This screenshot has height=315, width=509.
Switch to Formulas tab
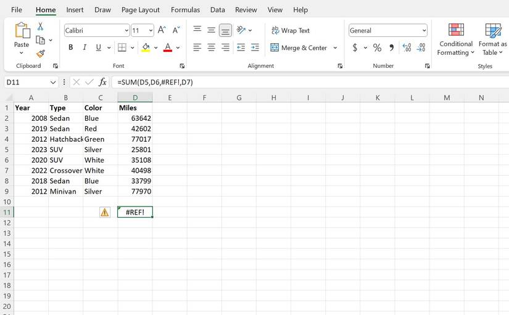(185, 10)
